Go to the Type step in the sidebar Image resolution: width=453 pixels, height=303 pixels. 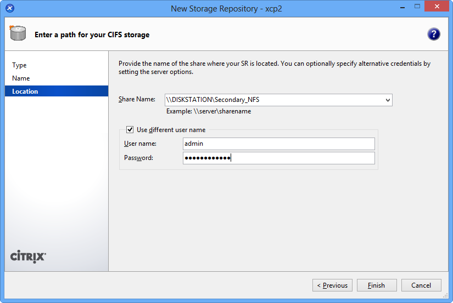pyautogui.click(x=20, y=65)
